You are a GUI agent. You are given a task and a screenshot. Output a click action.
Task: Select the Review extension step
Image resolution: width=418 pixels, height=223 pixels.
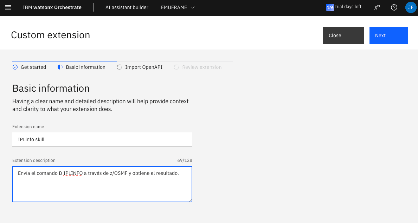point(201,67)
